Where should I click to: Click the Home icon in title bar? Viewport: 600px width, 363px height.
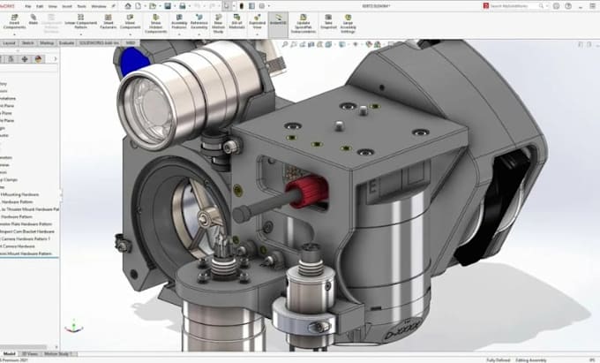(x=128, y=6)
